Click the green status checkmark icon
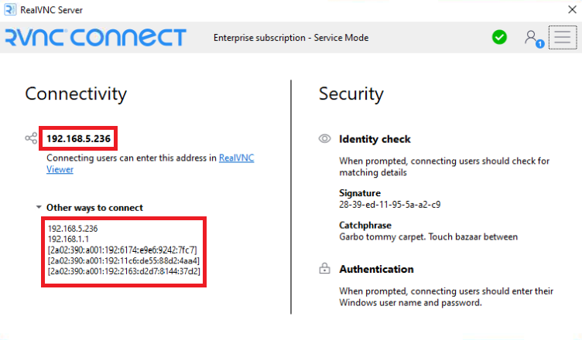This screenshot has width=582, height=340. pos(499,37)
